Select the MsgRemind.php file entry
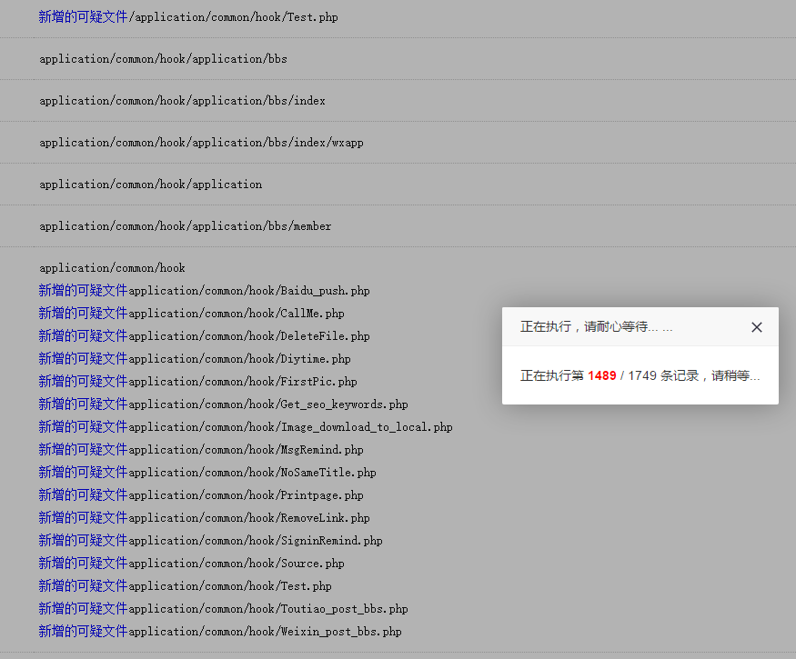 [246, 450]
